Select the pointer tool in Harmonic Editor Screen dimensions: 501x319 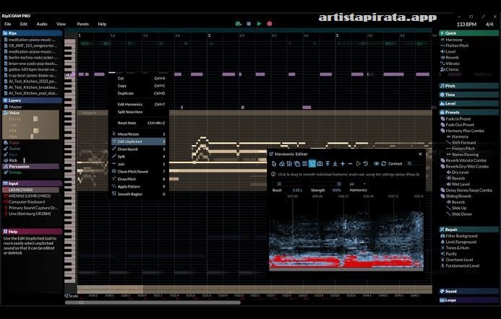point(274,164)
